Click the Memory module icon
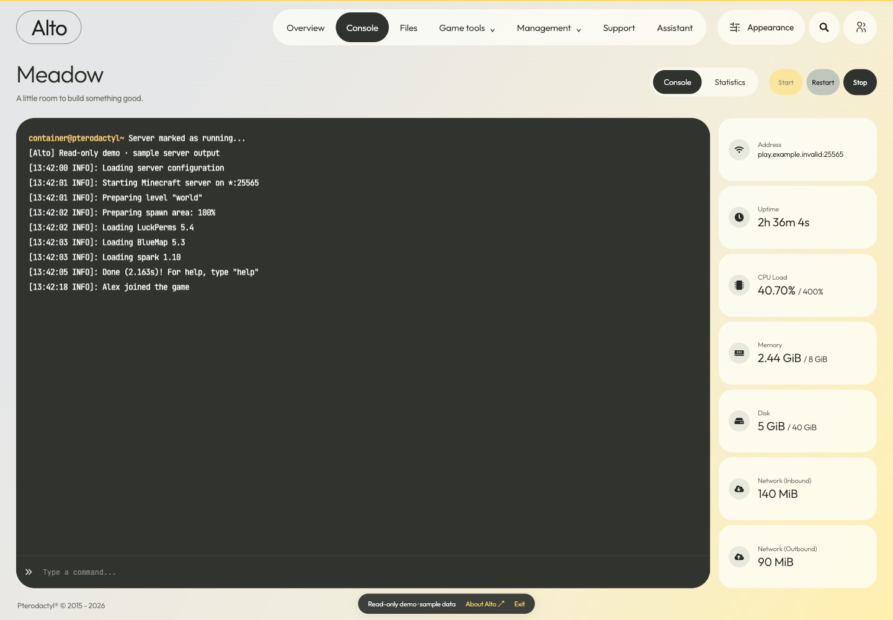Screen dimensions: 893x620 pyautogui.click(x=739, y=353)
